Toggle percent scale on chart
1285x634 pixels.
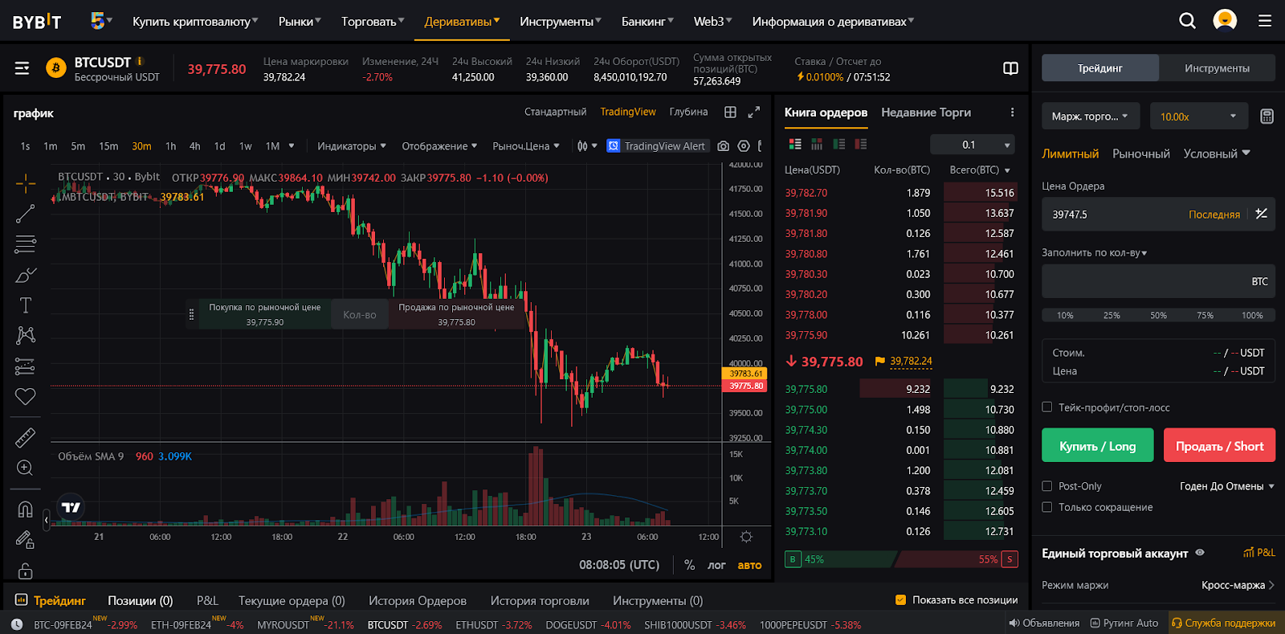coord(689,565)
